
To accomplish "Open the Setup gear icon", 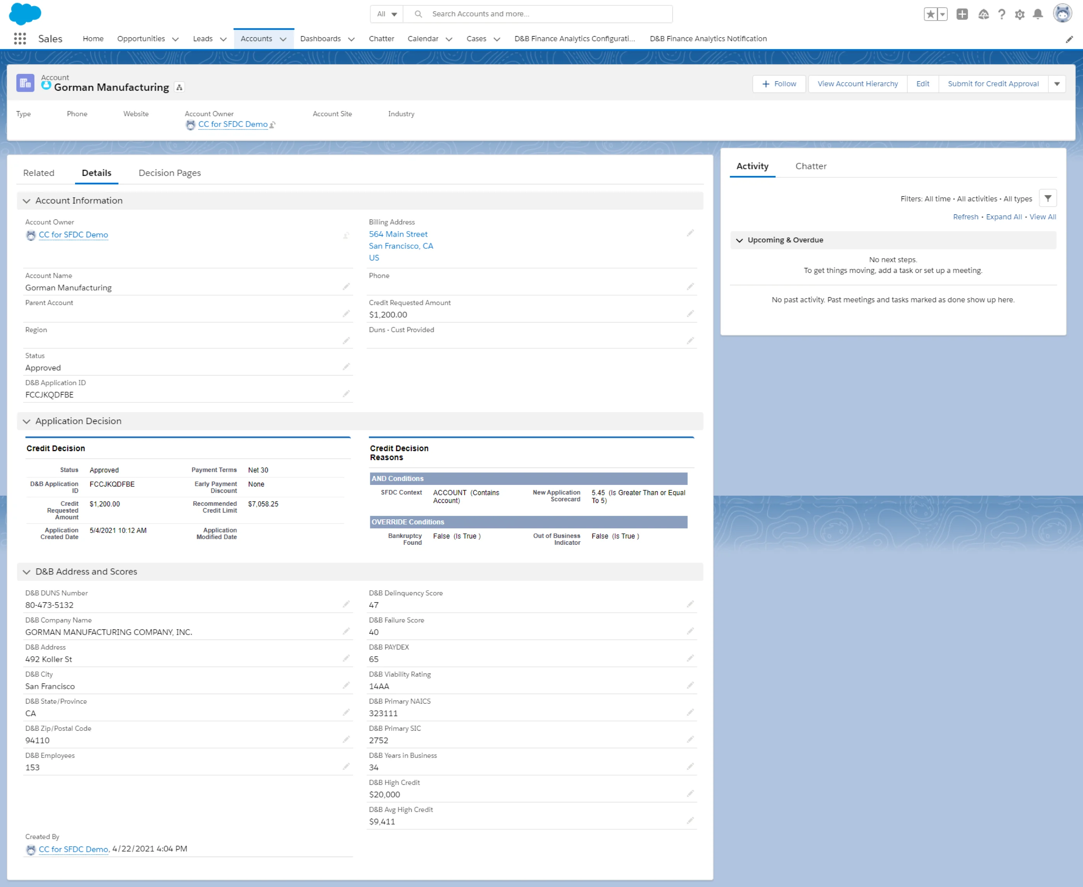I will tap(1020, 14).
